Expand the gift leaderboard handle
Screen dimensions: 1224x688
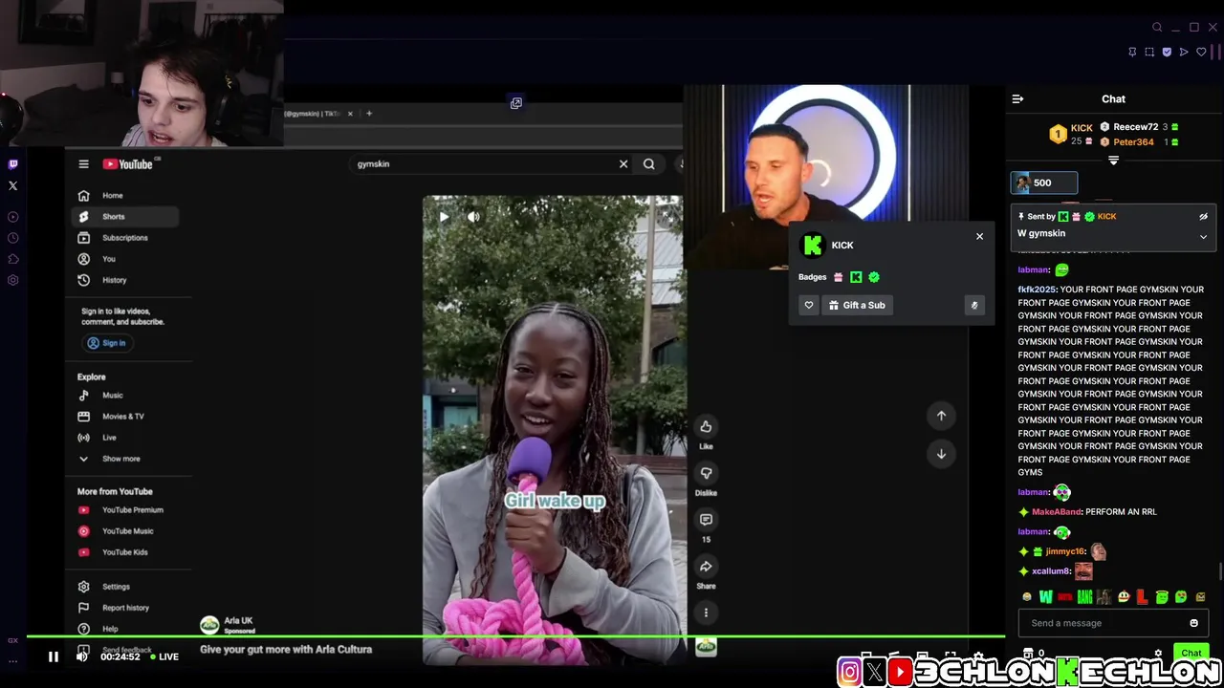tap(1113, 161)
